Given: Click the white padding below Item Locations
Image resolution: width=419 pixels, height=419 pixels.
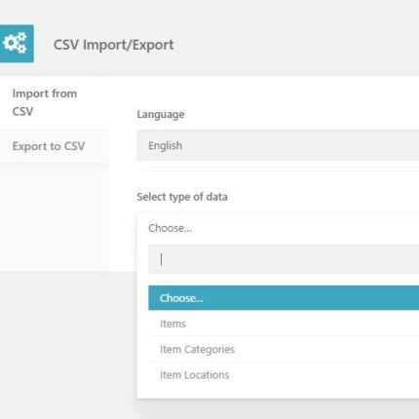Looking at the screenshot, I should click(278, 393).
